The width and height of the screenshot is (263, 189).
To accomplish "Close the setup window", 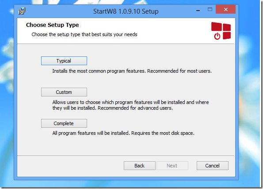I will 225,9.
